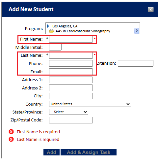Click into the Phone field

pos(71,63)
